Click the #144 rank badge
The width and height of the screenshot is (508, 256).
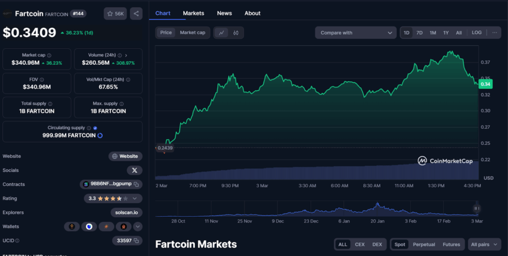tap(78, 14)
